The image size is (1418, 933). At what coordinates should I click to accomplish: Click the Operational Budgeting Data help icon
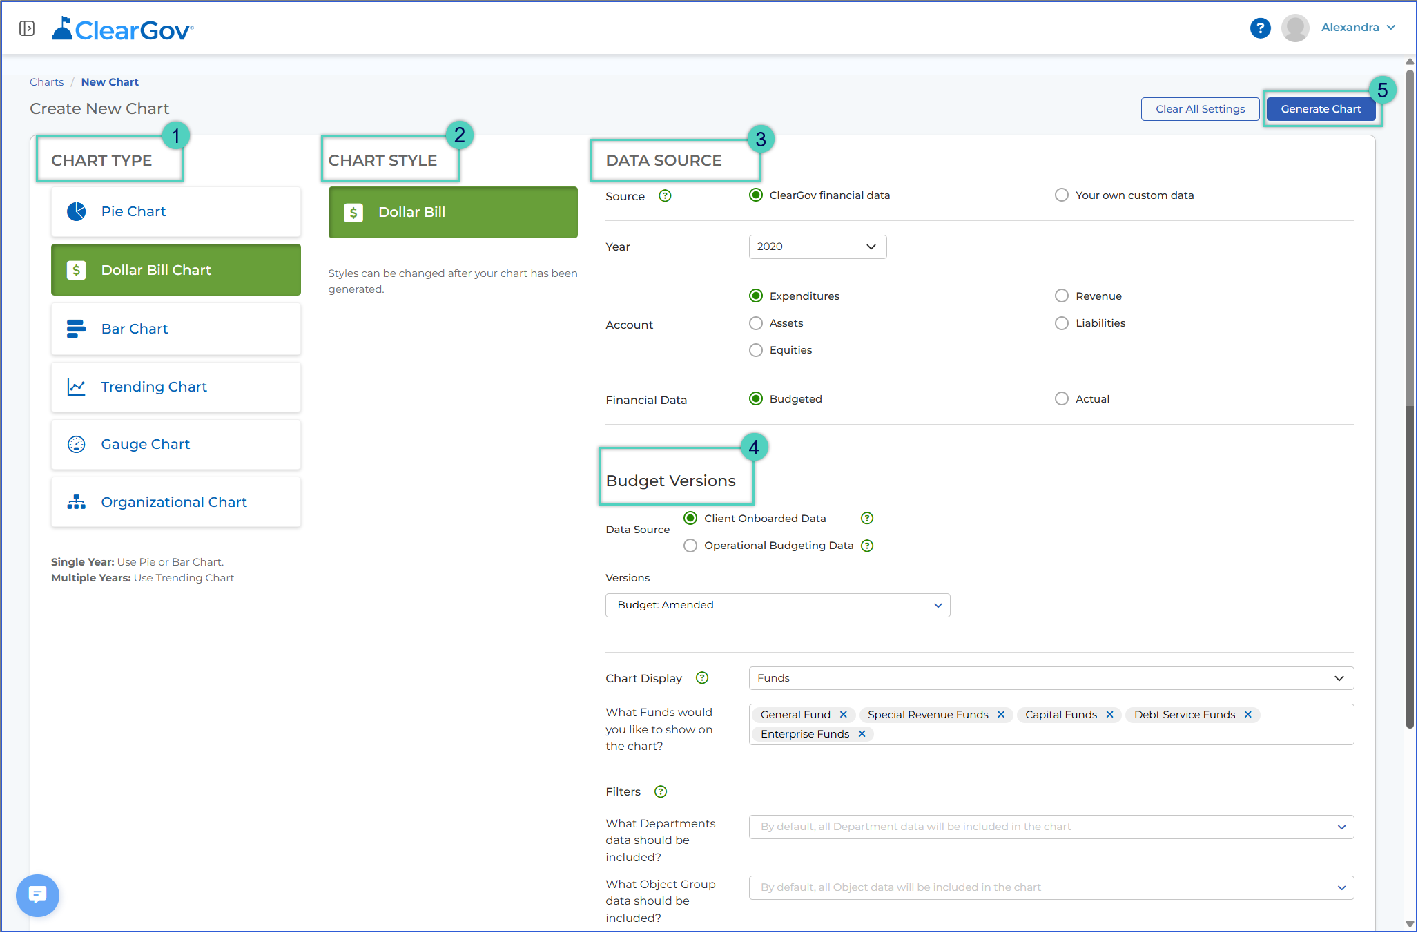868,546
